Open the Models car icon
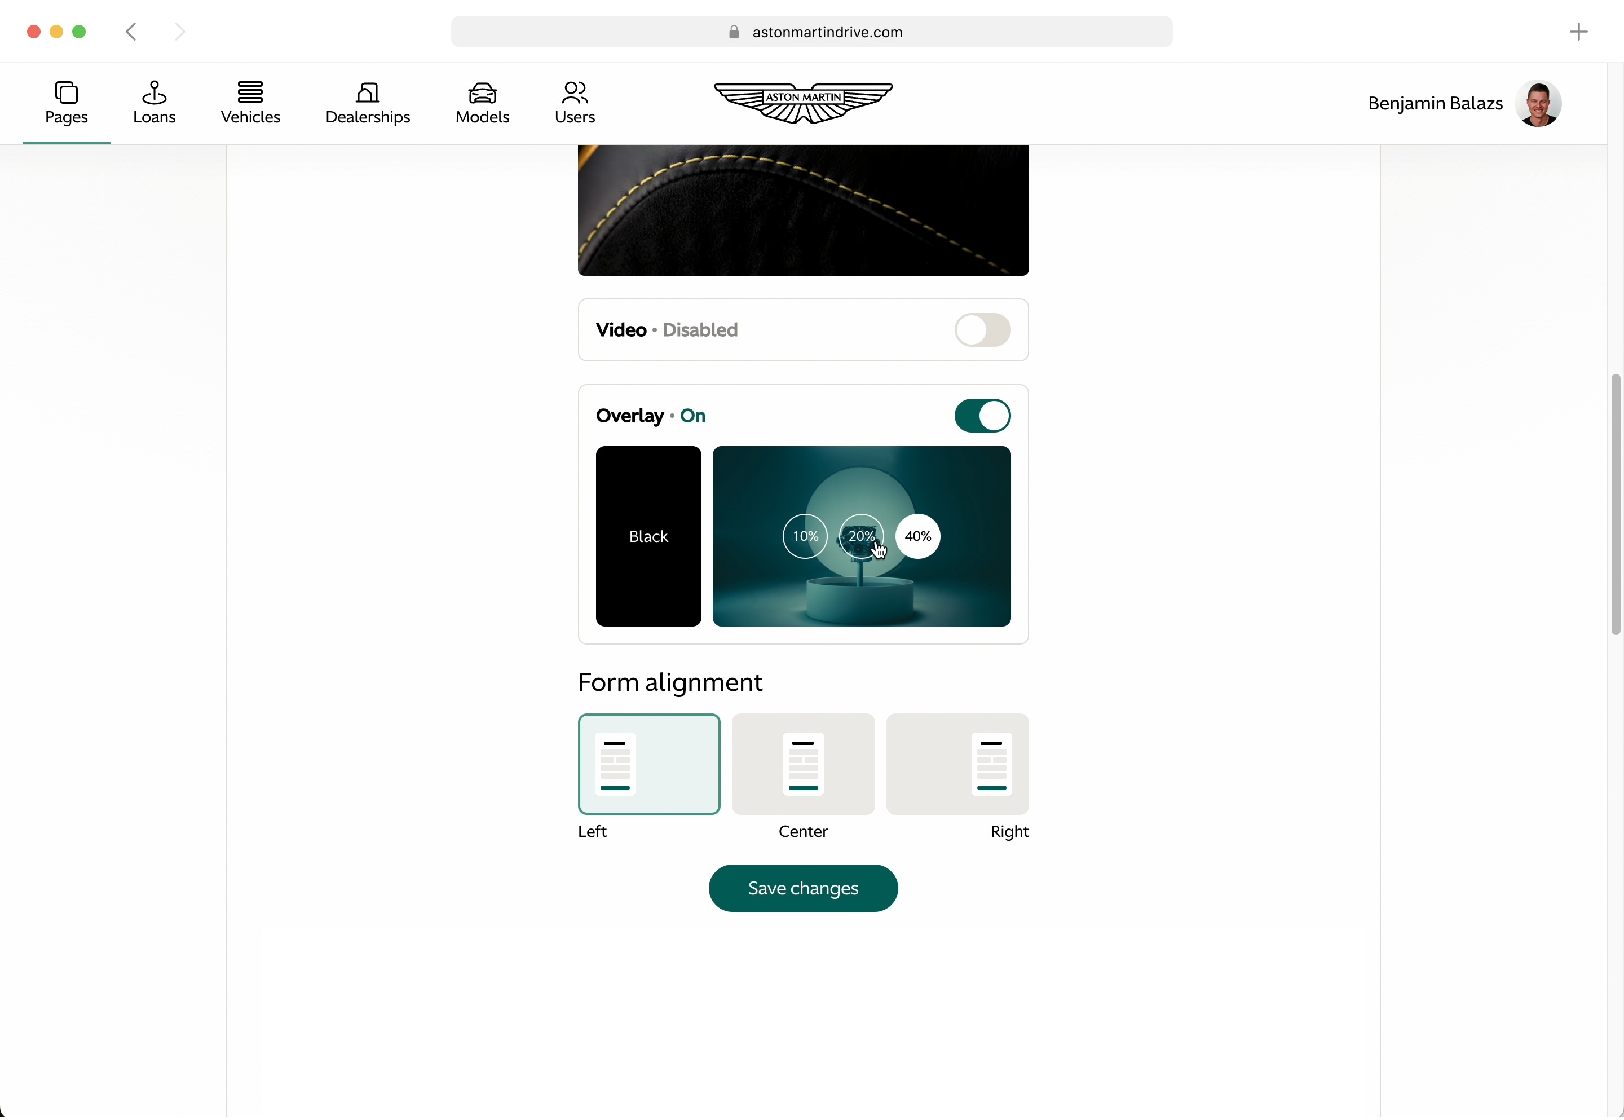The image size is (1624, 1120). tap(482, 94)
